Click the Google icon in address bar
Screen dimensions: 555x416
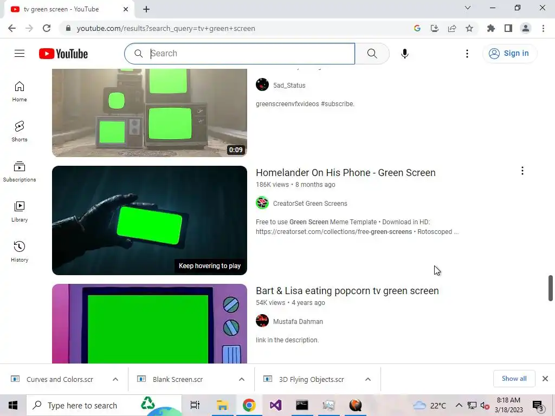click(417, 28)
